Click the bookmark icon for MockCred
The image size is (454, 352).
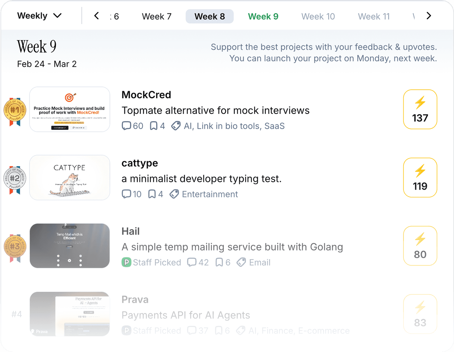click(153, 126)
